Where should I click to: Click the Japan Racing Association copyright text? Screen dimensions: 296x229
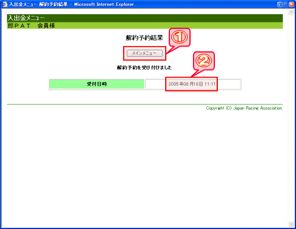pyautogui.click(x=244, y=108)
